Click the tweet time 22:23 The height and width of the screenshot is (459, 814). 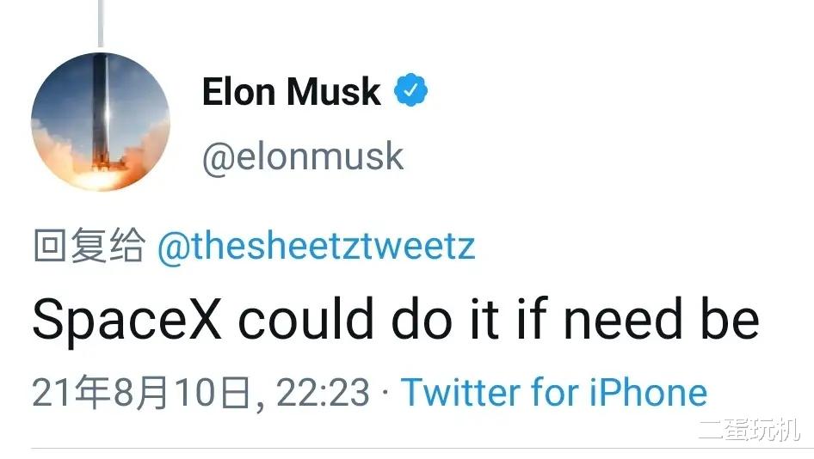pyautogui.click(x=323, y=393)
